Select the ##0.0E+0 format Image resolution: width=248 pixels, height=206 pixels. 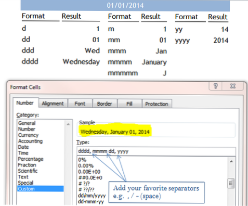pyautogui.click(x=90, y=178)
